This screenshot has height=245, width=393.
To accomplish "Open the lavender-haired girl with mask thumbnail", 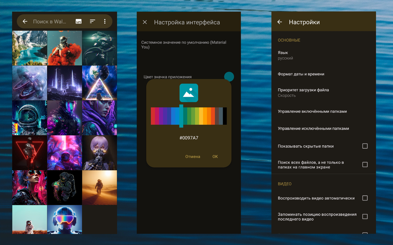I will (x=100, y=153).
